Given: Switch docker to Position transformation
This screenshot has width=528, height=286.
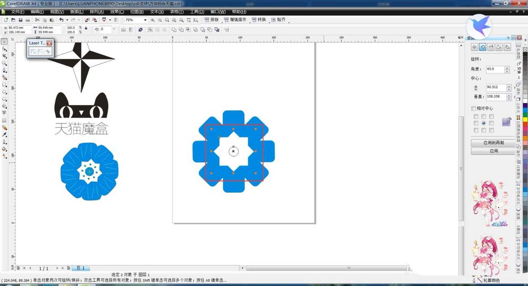Looking at the screenshot, I should click(x=474, y=47).
